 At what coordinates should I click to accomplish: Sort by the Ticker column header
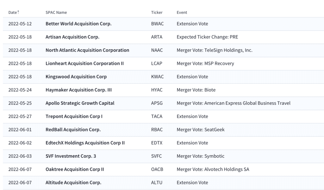157,12
